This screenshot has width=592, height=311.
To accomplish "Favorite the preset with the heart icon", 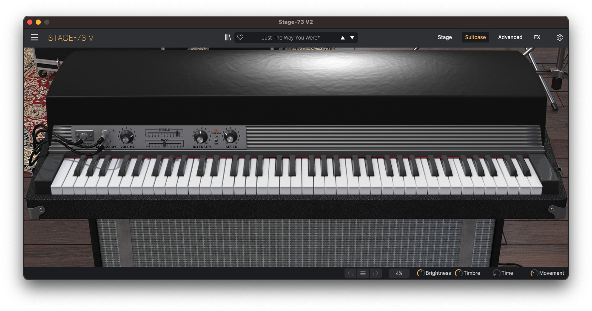I will [x=240, y=37].
